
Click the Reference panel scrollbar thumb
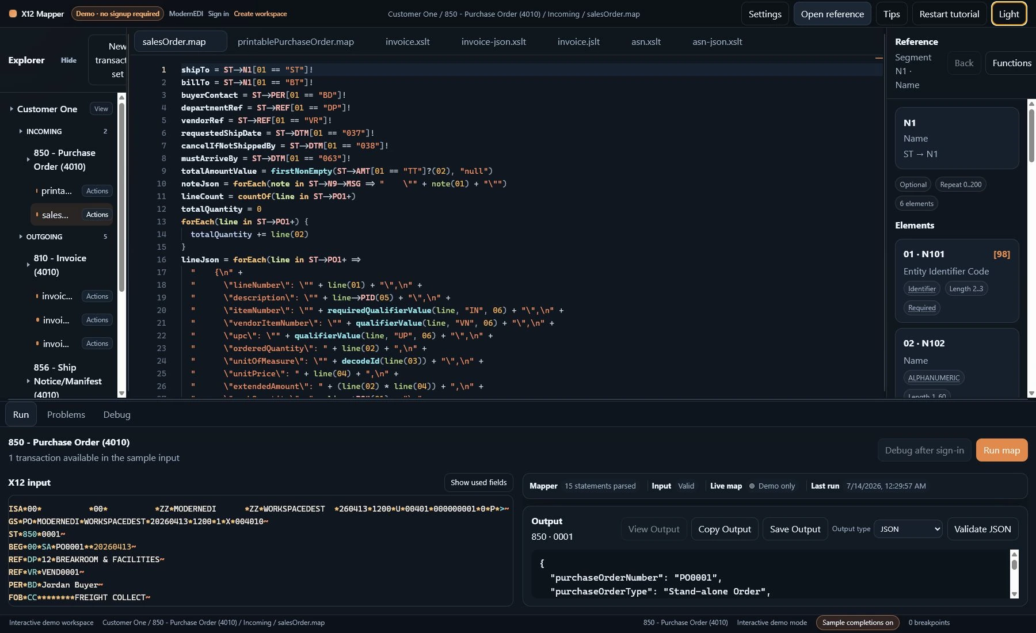(1031, 136)
